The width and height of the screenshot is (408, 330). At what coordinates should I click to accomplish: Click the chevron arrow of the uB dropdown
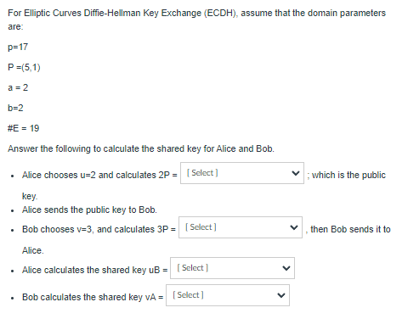pyautogui.click(x=286, y=268)
